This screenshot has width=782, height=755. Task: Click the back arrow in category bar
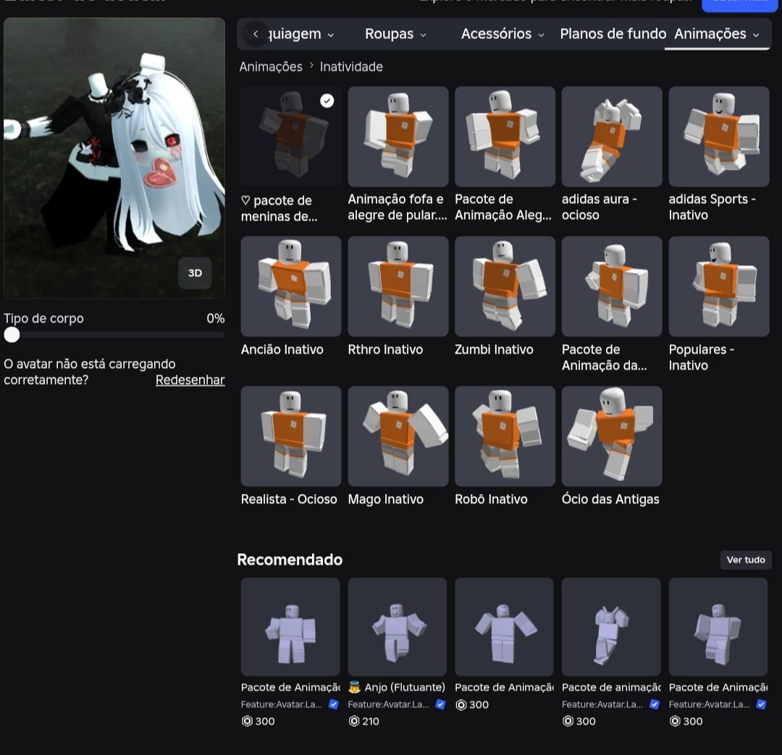[256, 34]
